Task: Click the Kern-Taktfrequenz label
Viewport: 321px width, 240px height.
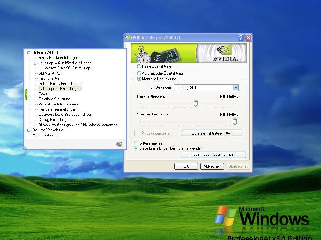Action: 151,96
